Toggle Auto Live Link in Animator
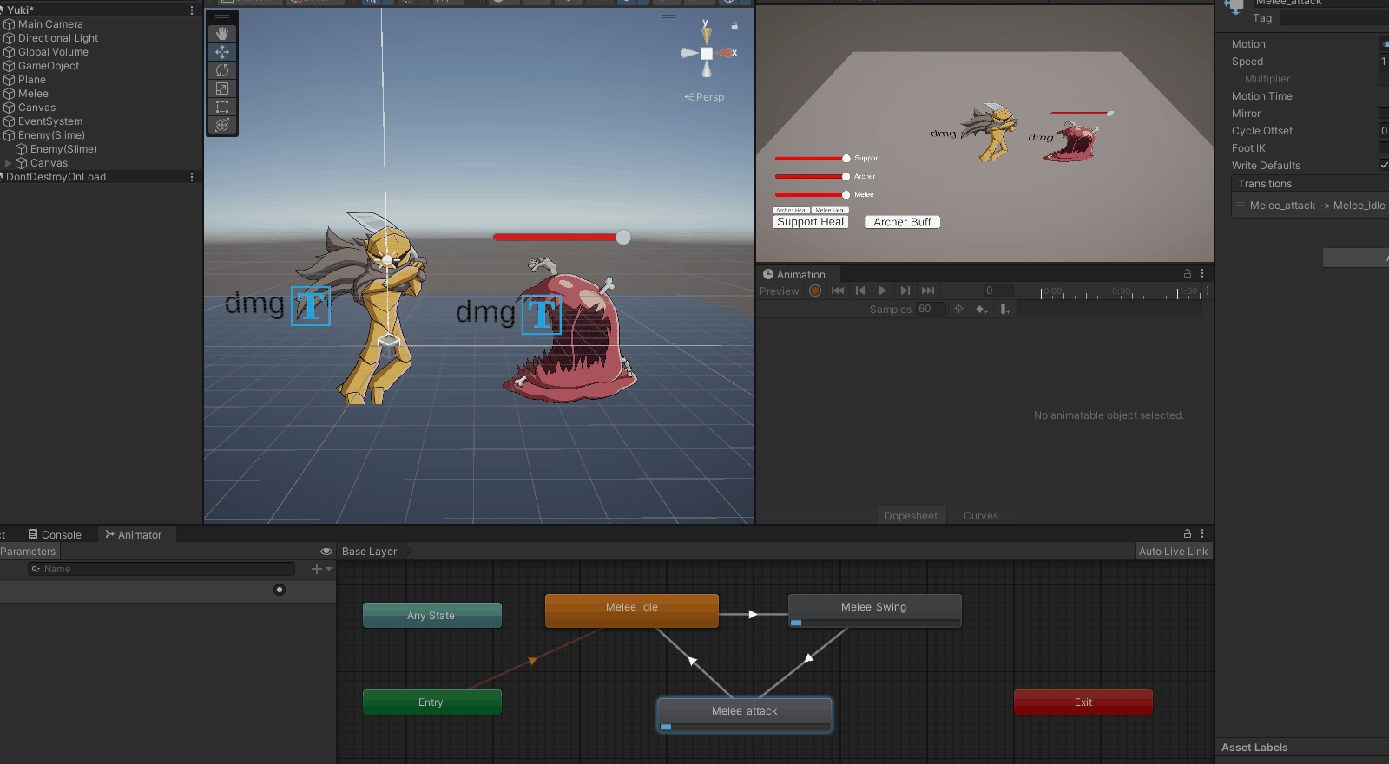Viewport: 1389px width, 764px height. [1174, 552]
